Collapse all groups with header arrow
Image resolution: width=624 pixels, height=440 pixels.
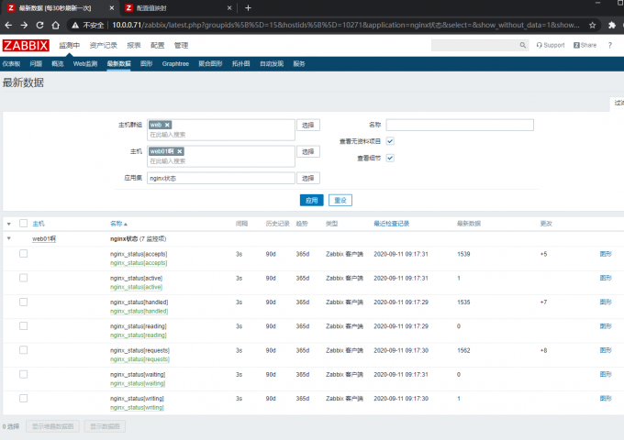coord(9,224)
